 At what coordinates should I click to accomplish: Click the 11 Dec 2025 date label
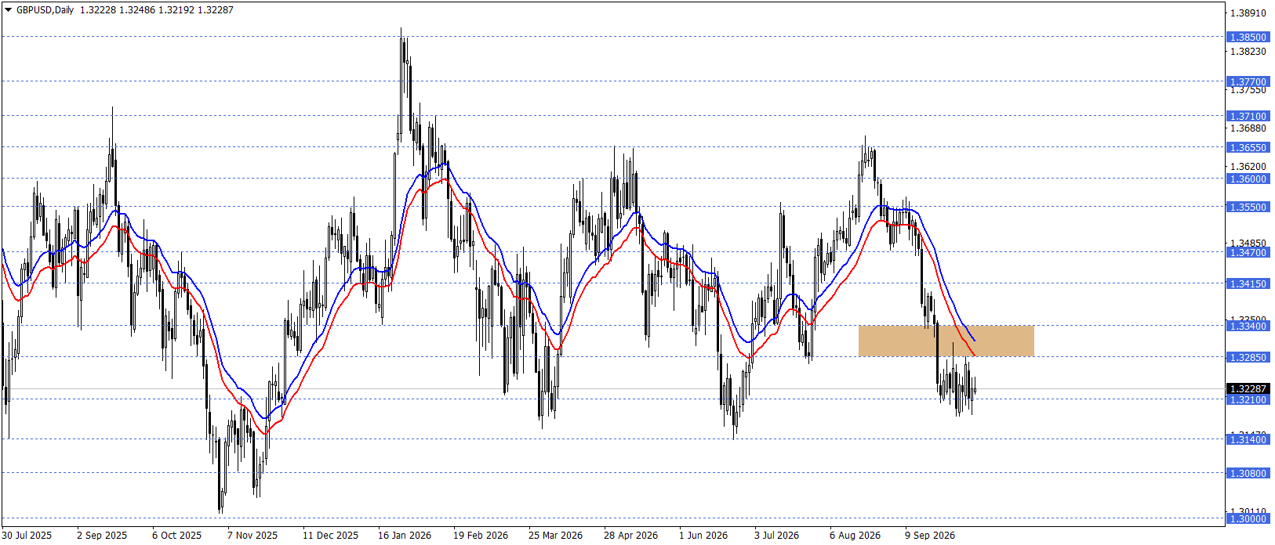tap(331, 536)
